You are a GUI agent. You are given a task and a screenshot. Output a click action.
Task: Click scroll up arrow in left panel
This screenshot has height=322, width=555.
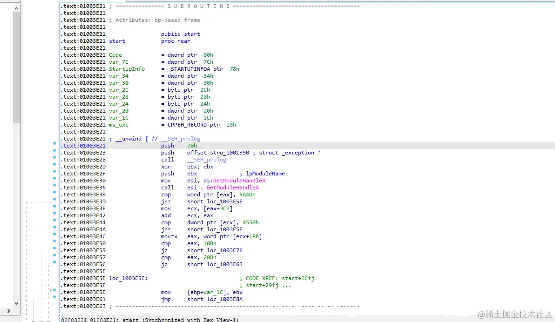pyautogui.click(x=16, y=8)
